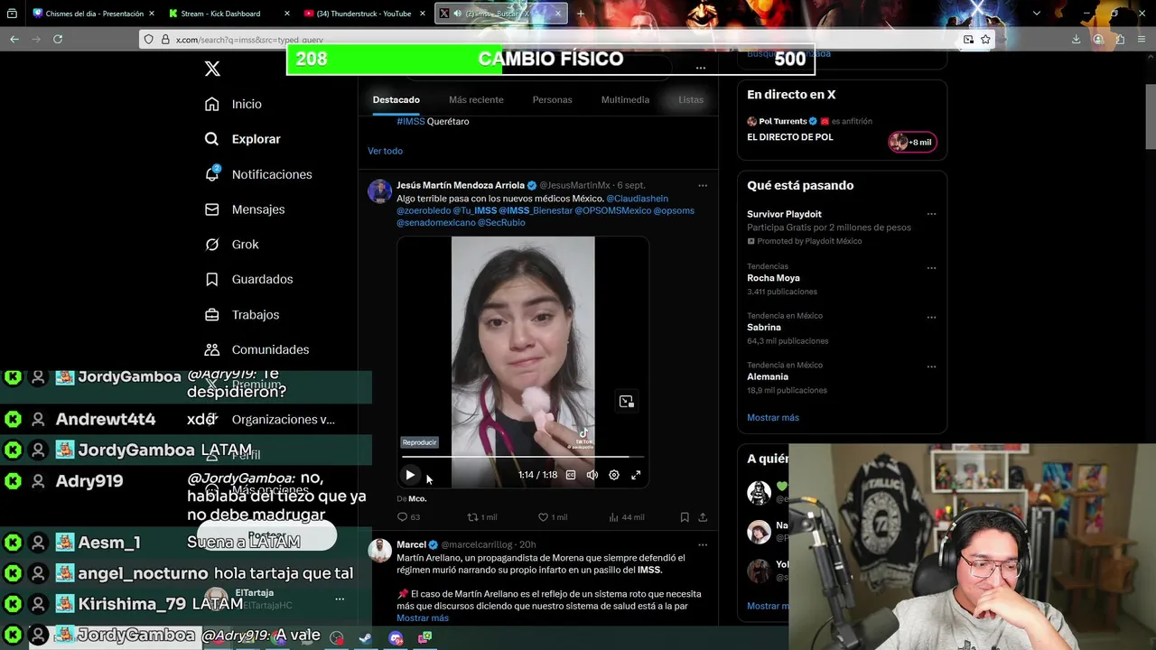The width and height of the screenshot is (1156, 650).
Task: Open Marcel profile name link
Action: click(x=411, y=545)
